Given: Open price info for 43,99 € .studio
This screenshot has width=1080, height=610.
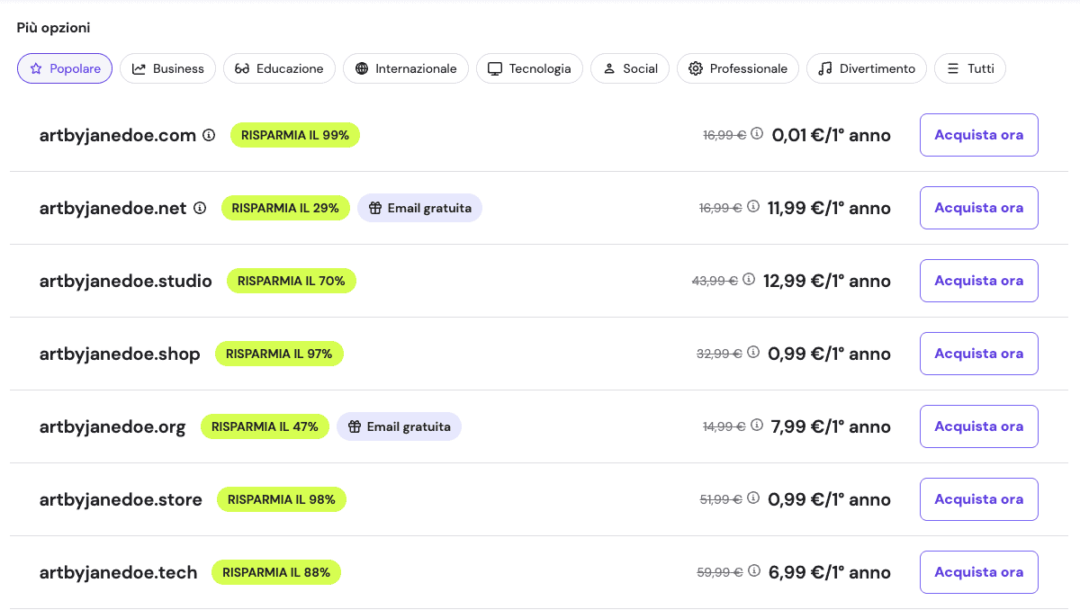Looking at the screenshot, I should click(x=748, y=279).
